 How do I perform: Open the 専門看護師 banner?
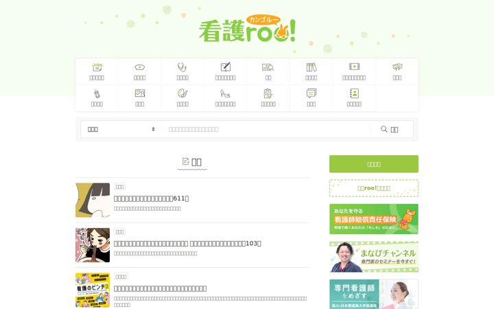[x=374, y=294]
